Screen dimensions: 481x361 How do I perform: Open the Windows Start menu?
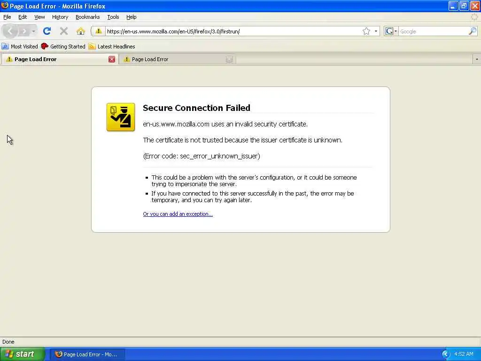[23, 354]
